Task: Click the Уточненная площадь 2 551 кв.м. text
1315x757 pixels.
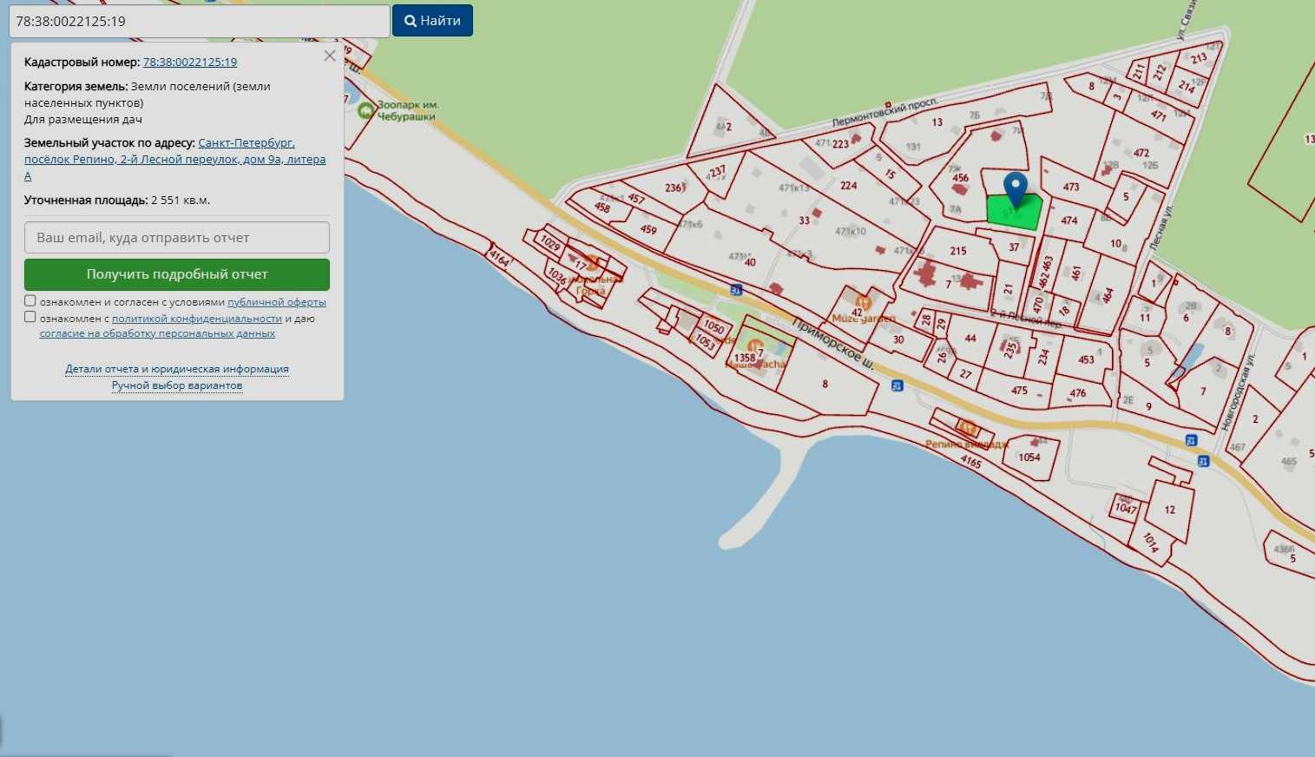Action: pyautogui.click(x=117, y=201)
